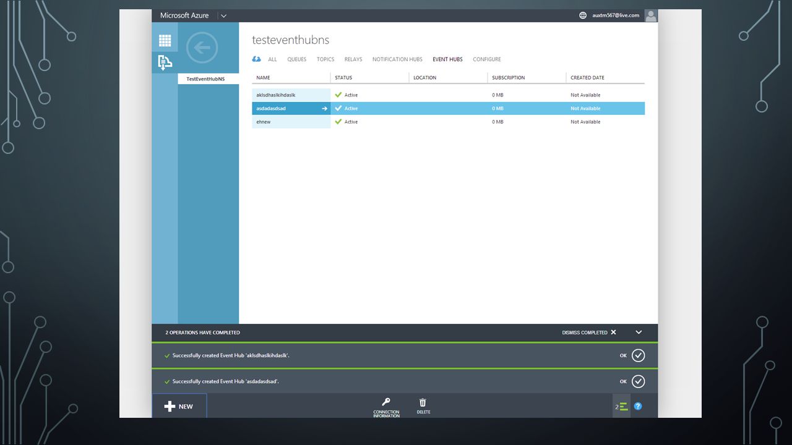This screenshot has width=792, height=445.
Task: Click the DISMISS COMPLETED label
Action: click(585, 333)
